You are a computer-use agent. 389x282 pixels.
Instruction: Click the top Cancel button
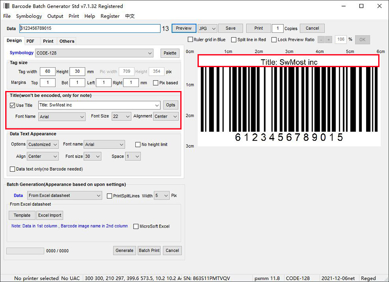click(x=312, y=28)
